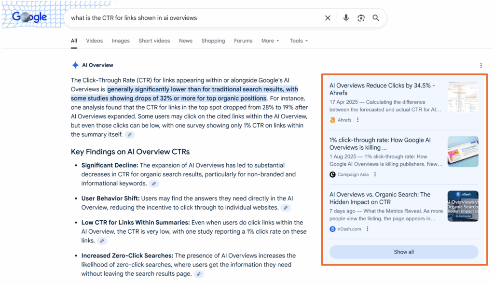Open the News tab
Image resolution: width=494 pixels, height=284 pixels.
point(186,41)
